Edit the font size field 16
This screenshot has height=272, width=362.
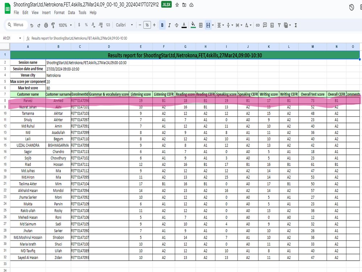[147, 25]
